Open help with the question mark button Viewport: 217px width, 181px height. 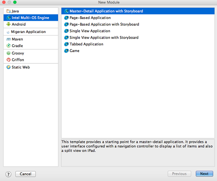point(8,174)
